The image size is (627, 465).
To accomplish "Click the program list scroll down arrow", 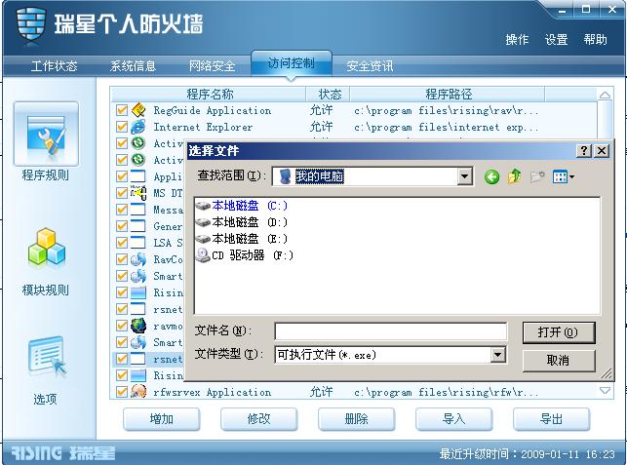I will tap(605, 390).
